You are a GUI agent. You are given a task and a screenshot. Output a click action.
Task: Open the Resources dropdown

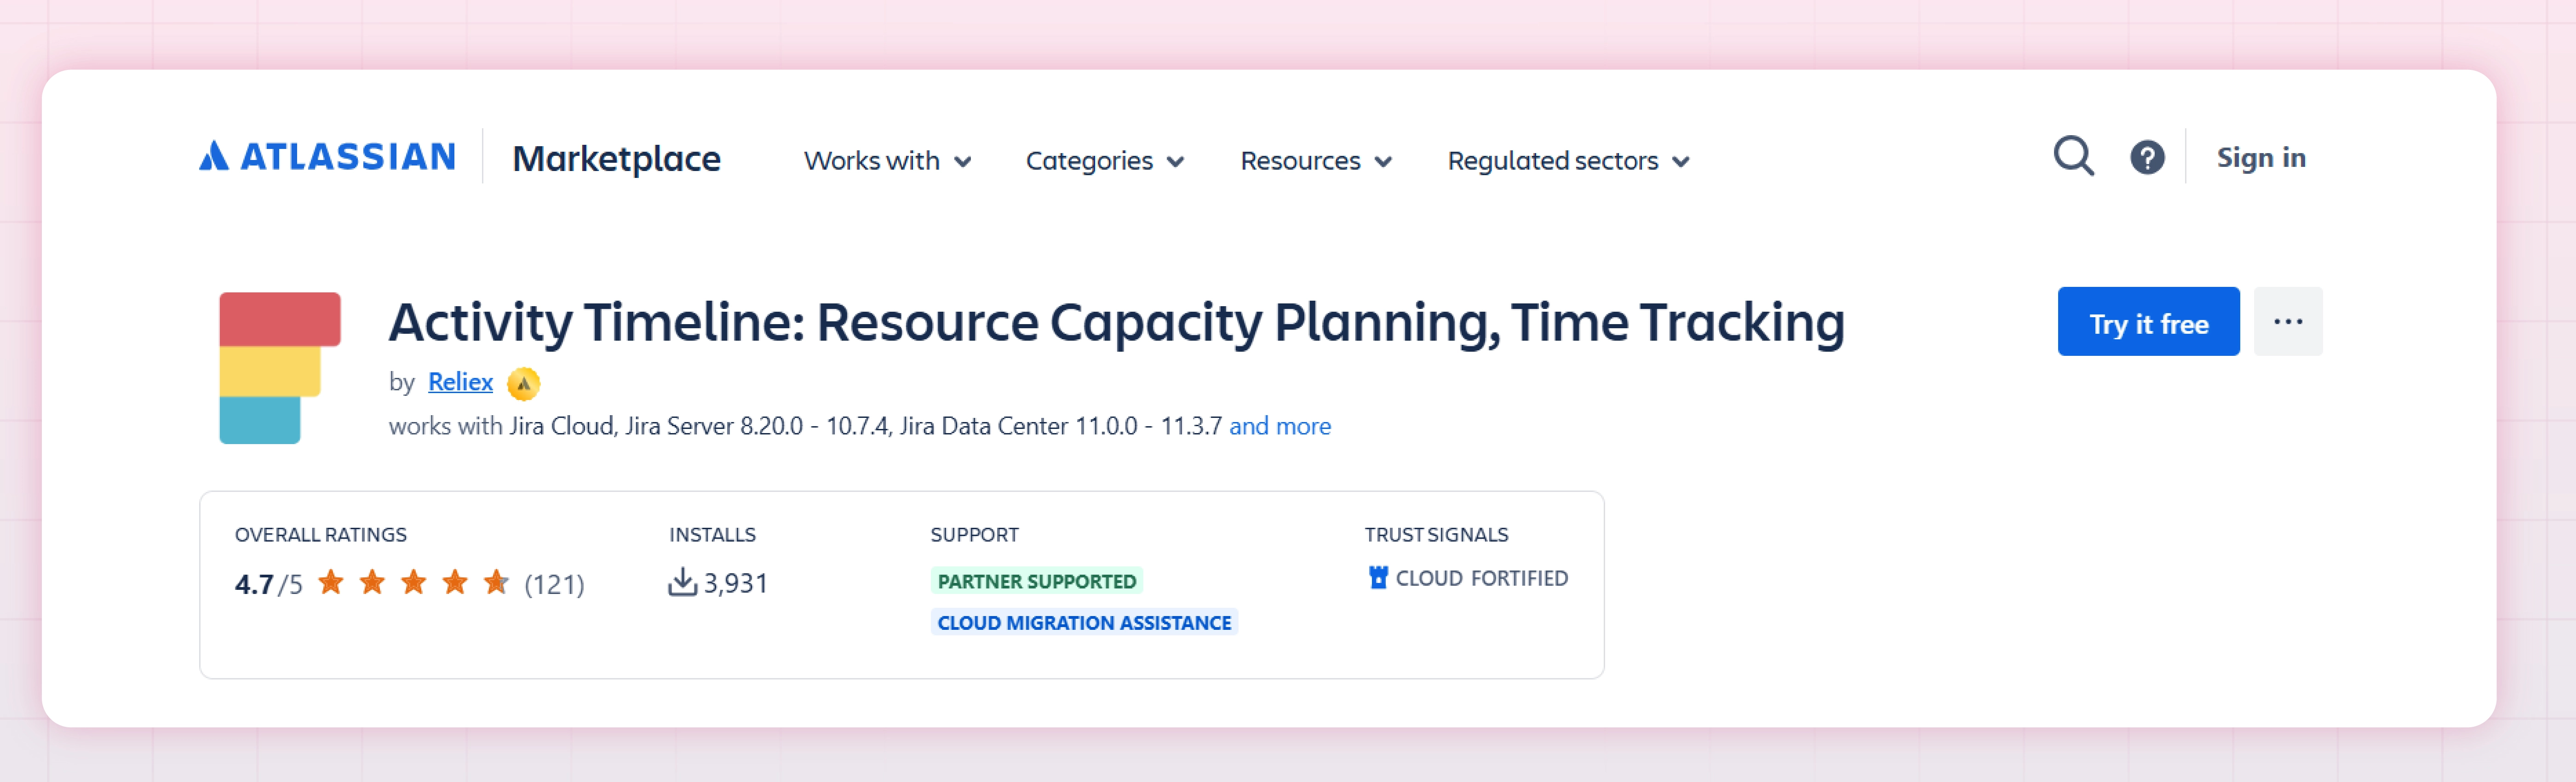1316,161
